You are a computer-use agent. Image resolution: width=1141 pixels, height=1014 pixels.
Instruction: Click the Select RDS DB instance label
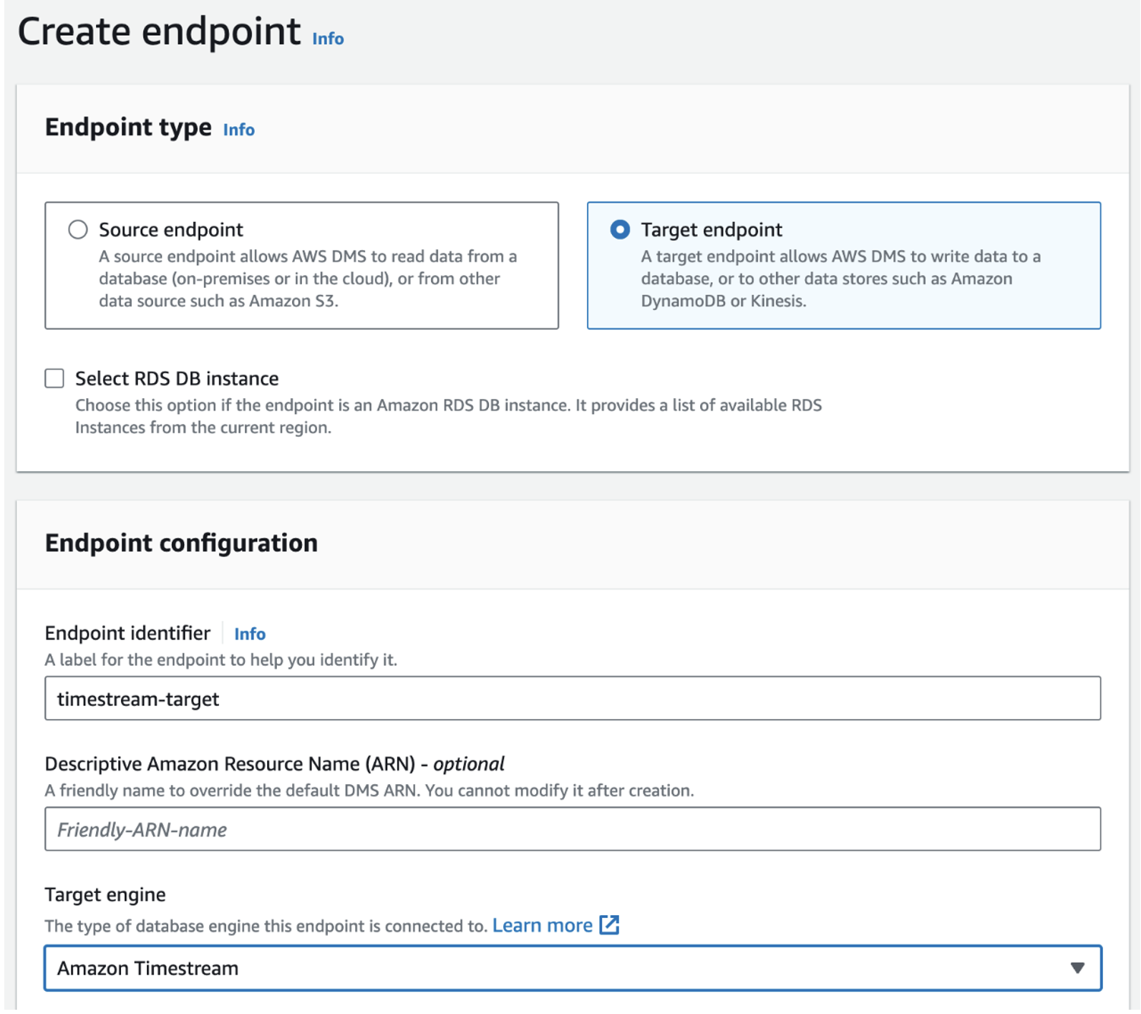point(177,378)
